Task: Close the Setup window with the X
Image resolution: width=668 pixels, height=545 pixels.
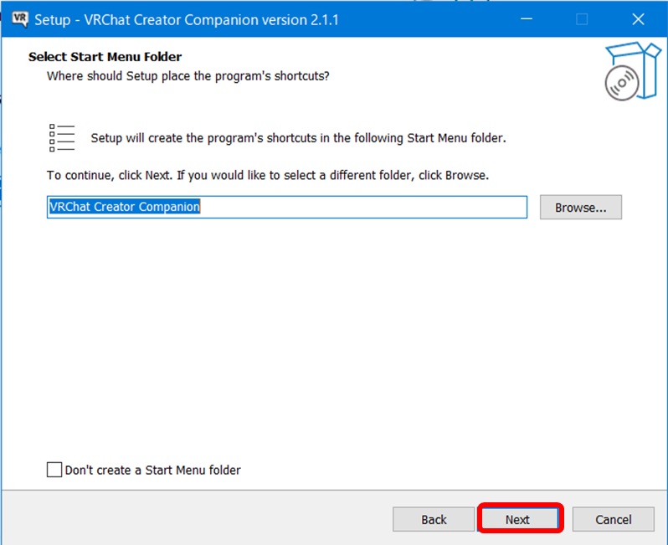Action: coord(637,18)
